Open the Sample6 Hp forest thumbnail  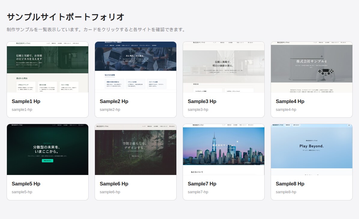point(135,149)
